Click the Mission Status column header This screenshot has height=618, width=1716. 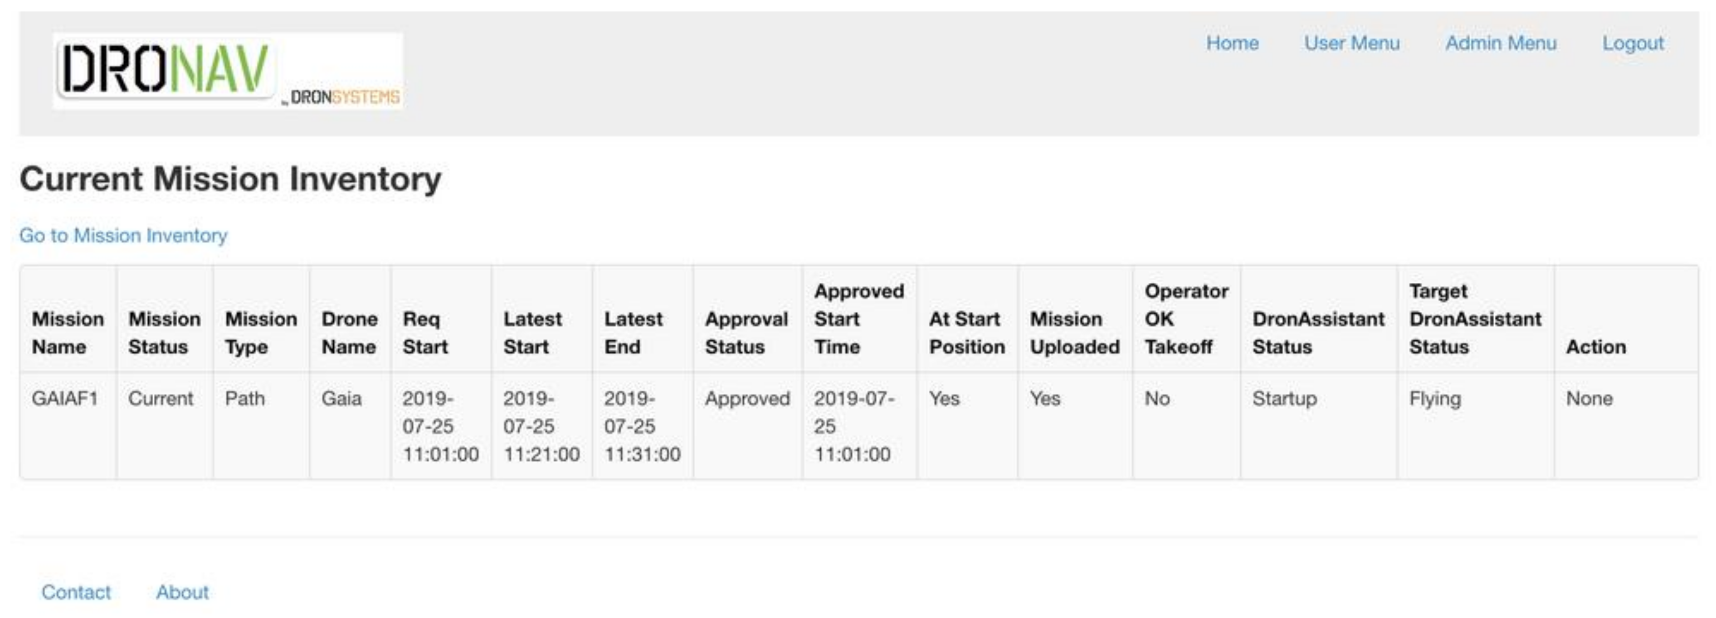pyautogui.click(x=164, y=333)
